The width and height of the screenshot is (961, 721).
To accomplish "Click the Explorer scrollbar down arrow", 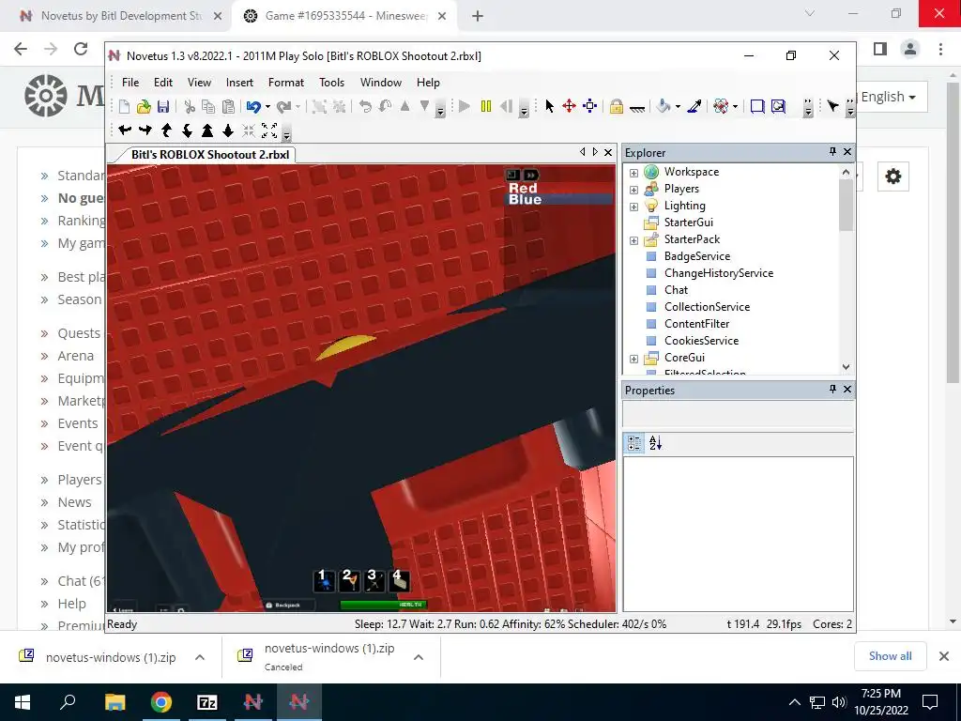I will (x=846, y=367).
